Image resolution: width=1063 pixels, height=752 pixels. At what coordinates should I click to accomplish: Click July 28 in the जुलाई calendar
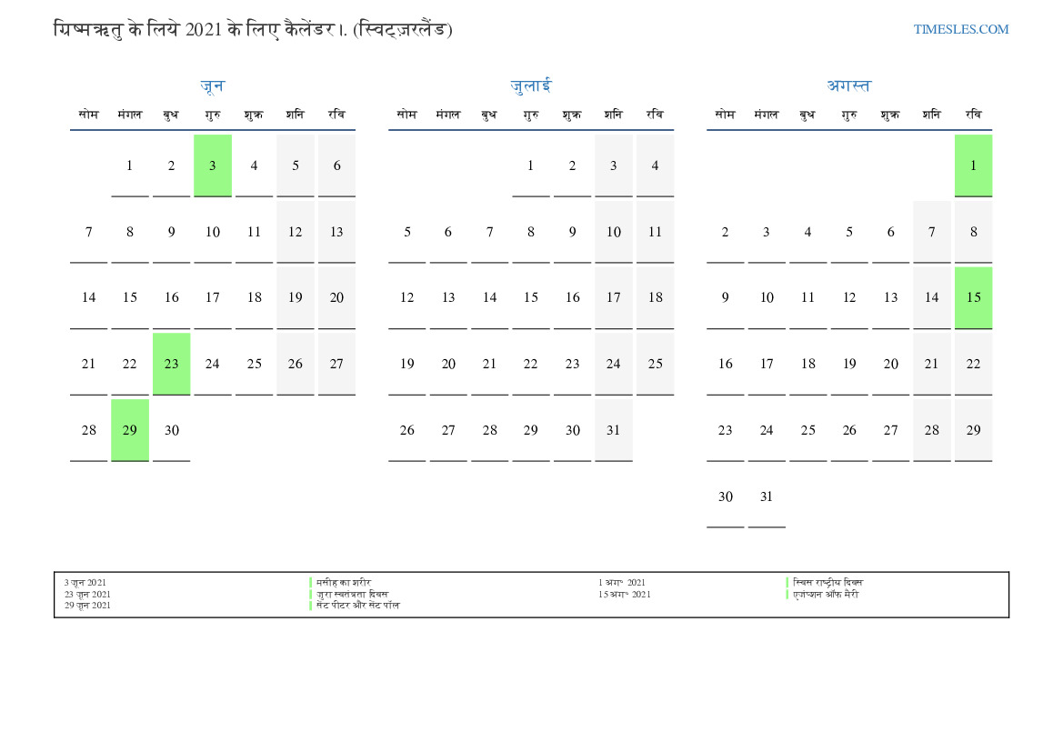click(489, 430)
